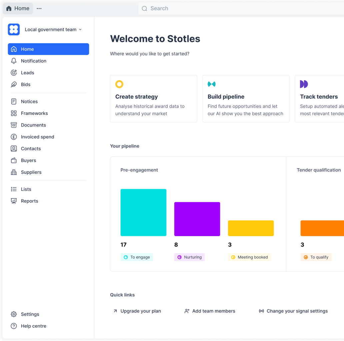This screenshot has width=344, height=341.
Task: Click the signal settings broadcast icon
Action: click(x=261, y=311)
